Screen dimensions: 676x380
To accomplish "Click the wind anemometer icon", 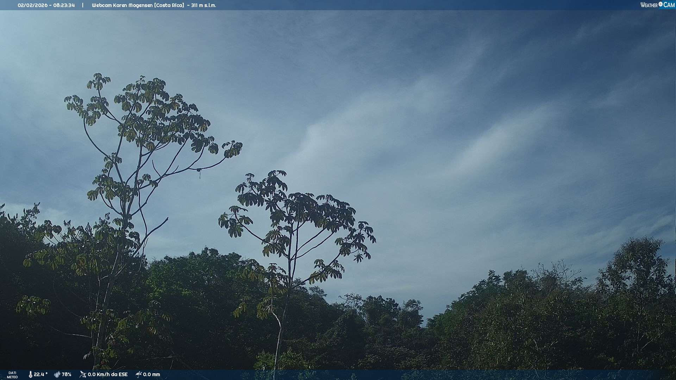I will tap(83, 374).
